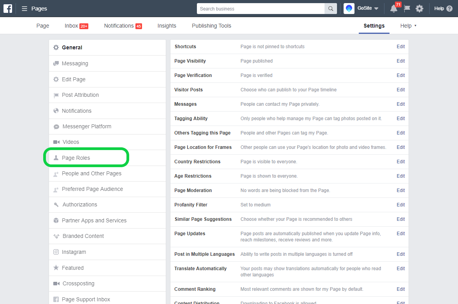Edit the Messages setting
This screenshot has width=458, height=304.
(x=400, y=104)
